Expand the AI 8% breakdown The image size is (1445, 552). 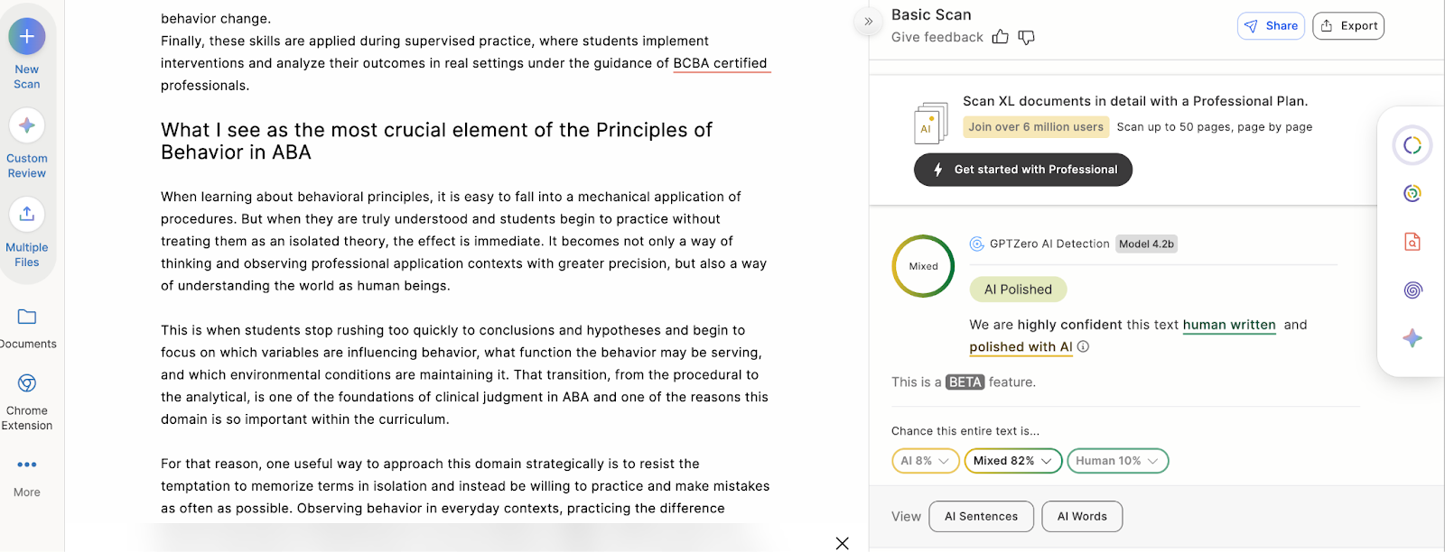(x=925, y=460)
